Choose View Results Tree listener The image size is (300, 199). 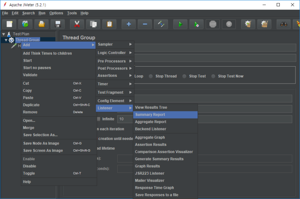pos(165,108)
